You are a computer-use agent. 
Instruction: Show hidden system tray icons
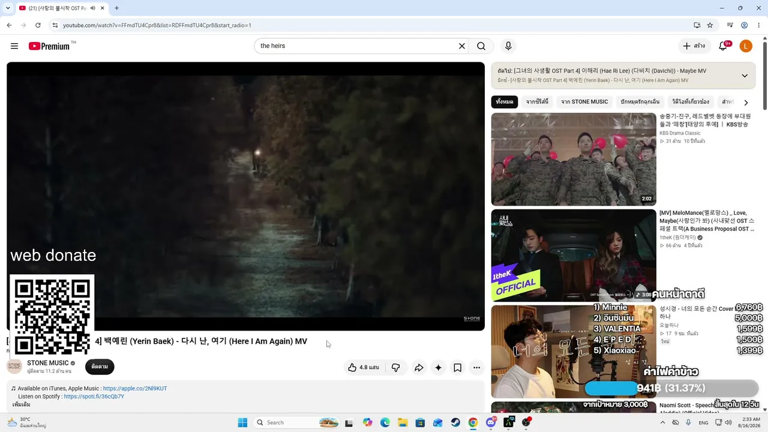coord(662,422)
